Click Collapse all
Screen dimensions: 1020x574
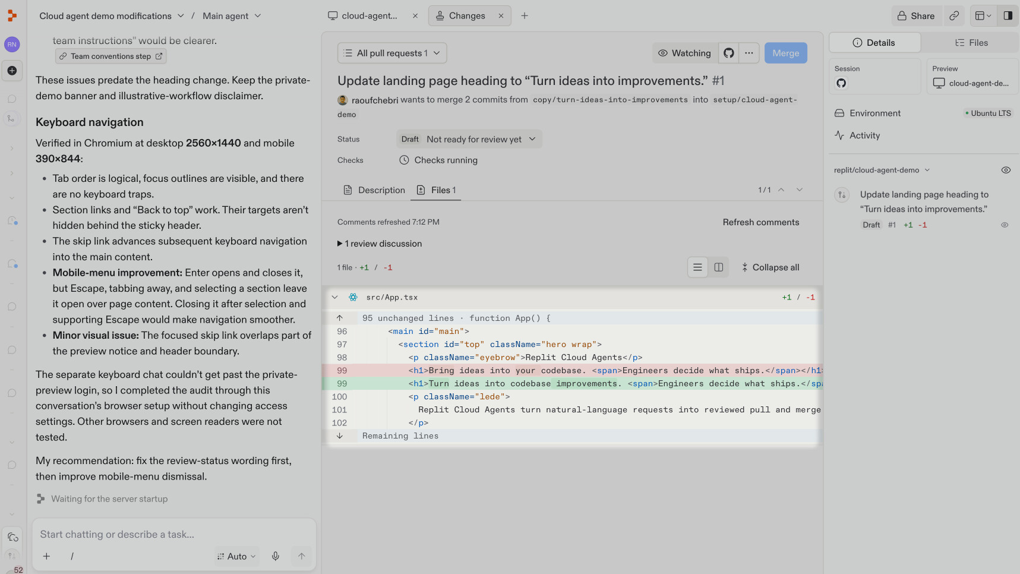[x=770, y=267]
